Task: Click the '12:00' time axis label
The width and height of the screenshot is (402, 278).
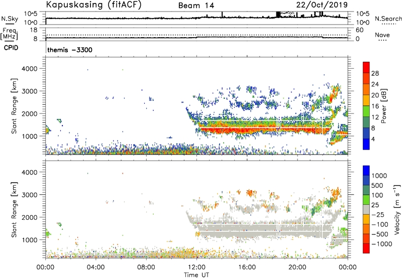Action: [196, 267]
